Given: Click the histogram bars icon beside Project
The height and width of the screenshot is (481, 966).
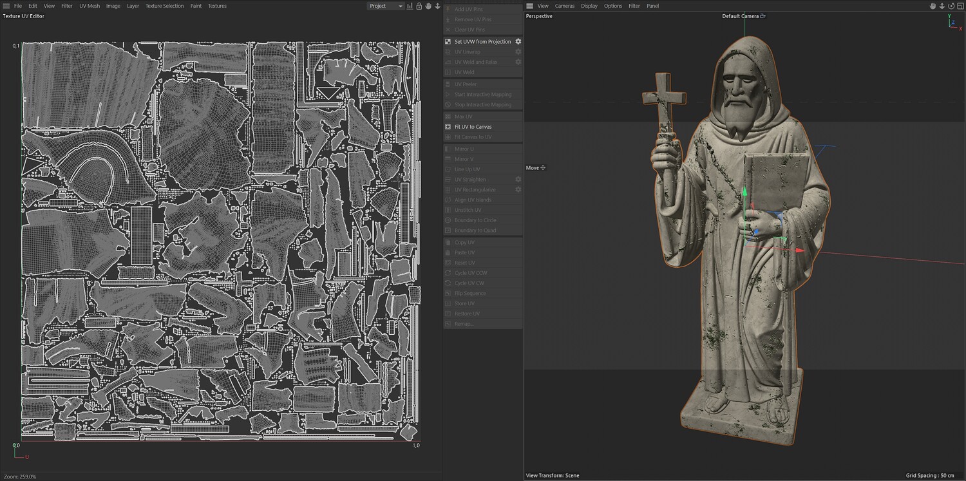Looking at the screenshot, I should point(410,6).
